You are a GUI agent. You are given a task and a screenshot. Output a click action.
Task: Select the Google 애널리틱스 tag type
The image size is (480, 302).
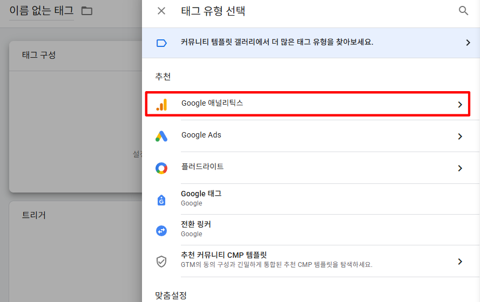tap(307, 104)
